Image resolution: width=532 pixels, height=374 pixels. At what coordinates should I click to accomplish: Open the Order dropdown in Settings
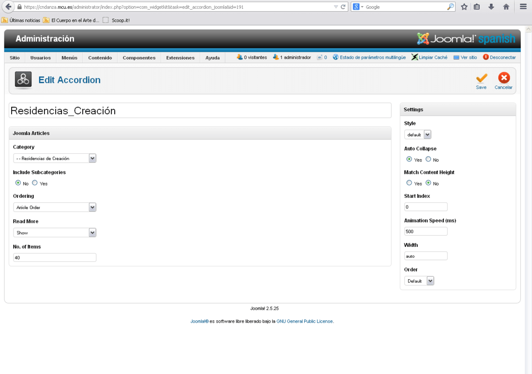click(419, 281)
